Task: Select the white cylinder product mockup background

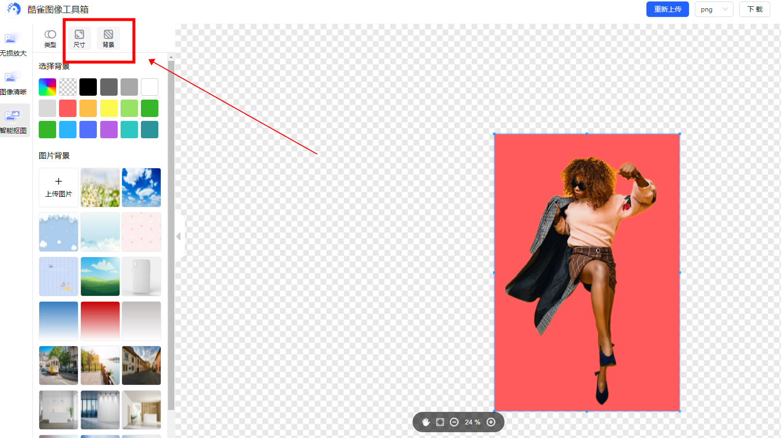Action: click(x=141, y=277)
